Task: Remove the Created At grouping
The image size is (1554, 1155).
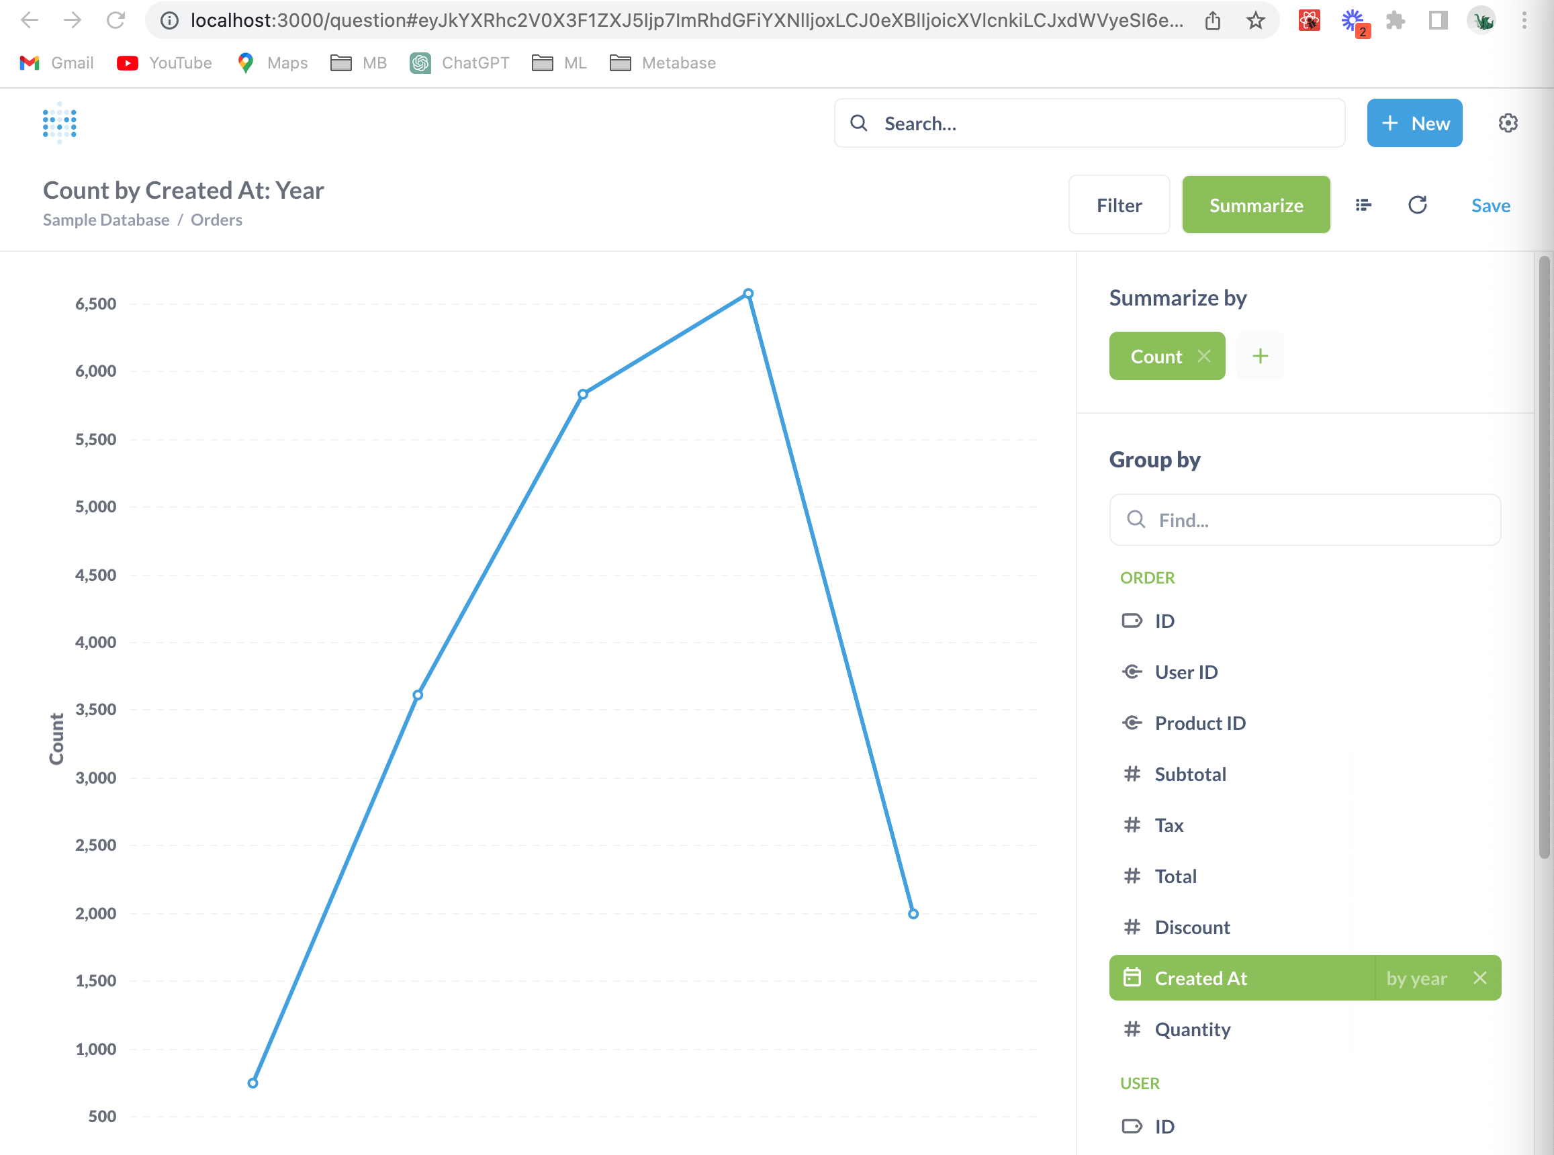Action: pyautogui.click(x=1481, y=978)
